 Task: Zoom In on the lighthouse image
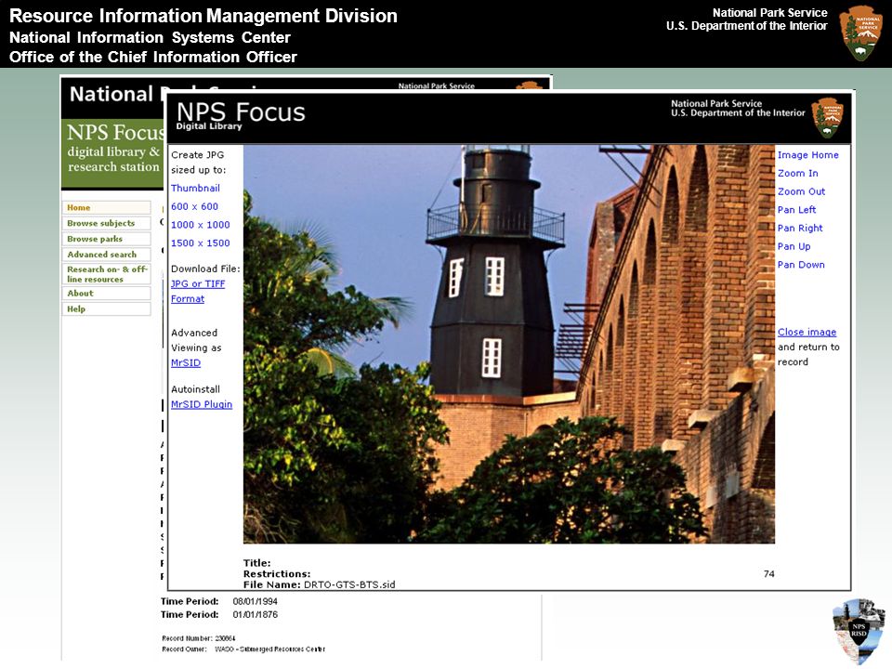tap(797, 173)
